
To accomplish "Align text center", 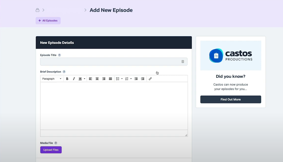I will point(97,79).
